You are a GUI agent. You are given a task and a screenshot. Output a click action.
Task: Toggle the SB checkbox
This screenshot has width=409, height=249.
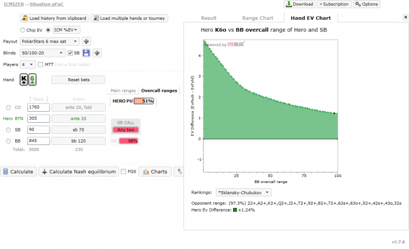70,53
